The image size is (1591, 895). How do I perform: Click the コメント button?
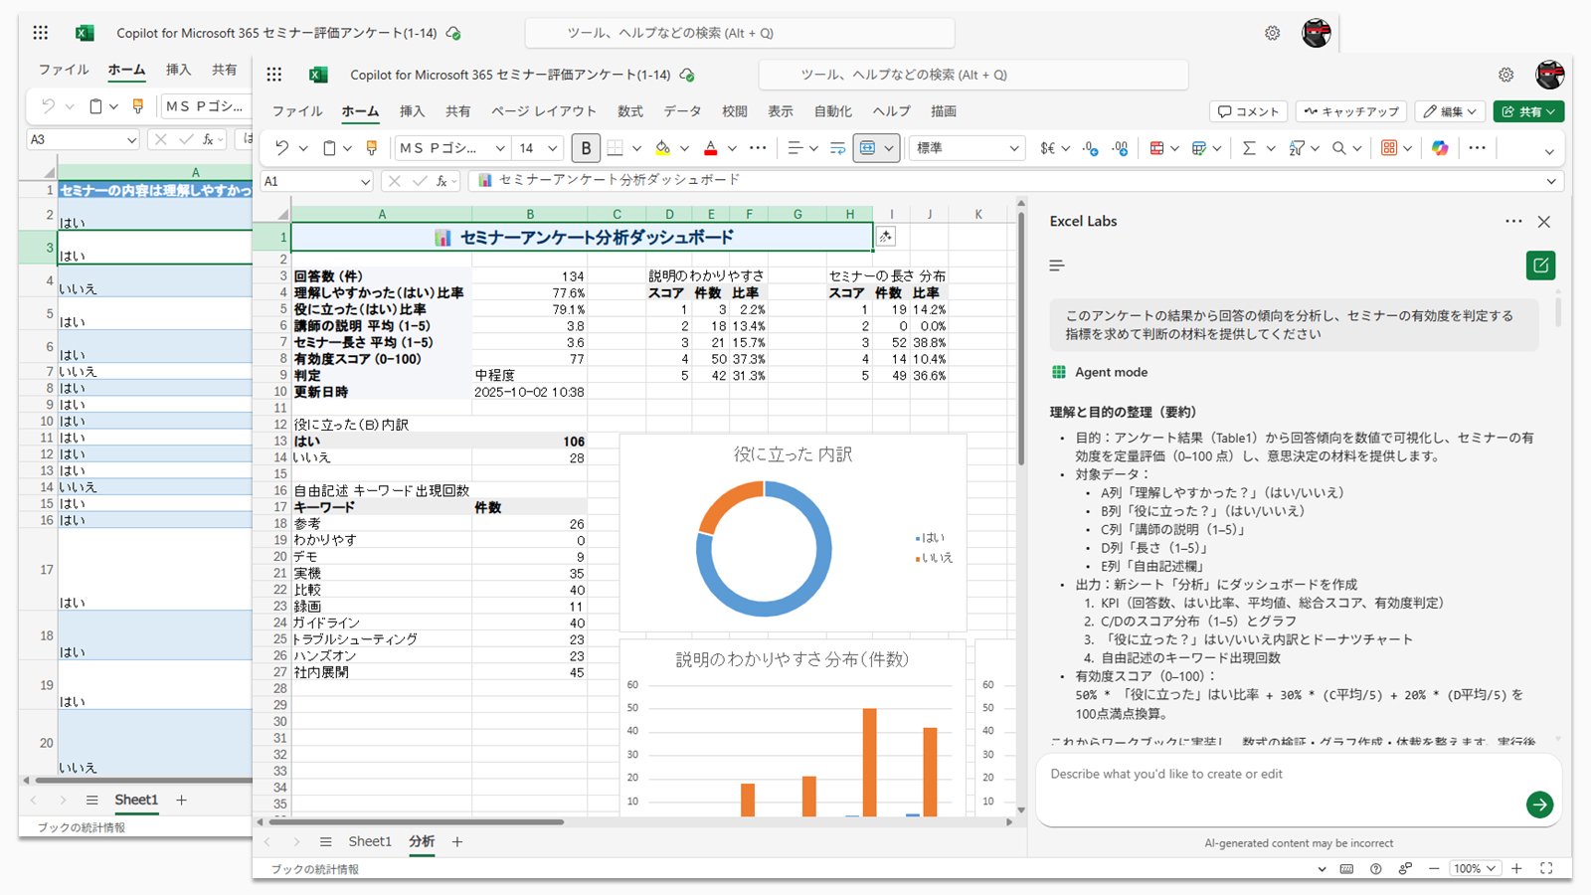tap(1249, 111)
